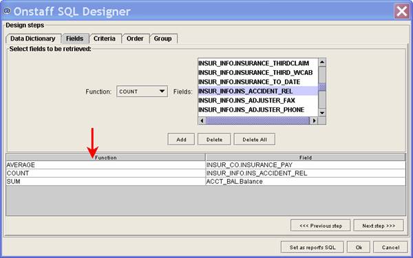Open the Criteria tab
The width and height of the screenshot is (413, 258).
pyautogui.click(x=105, y=39)
